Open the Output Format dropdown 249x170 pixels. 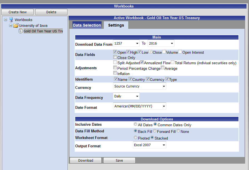pos(150,145)
